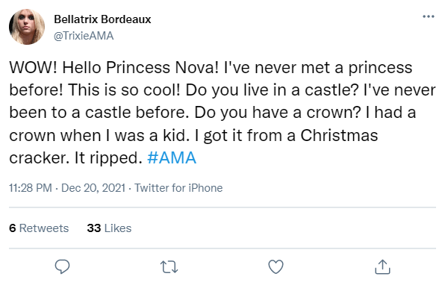The image size is (445, 294).
Task: View the 33 Likes list
Action: pyautogui.click(x=109, y=228)
